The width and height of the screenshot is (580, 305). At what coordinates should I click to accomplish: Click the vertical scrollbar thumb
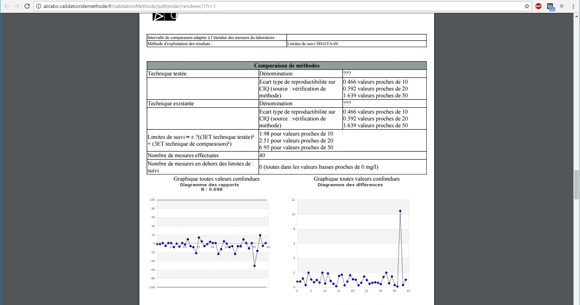point(576,185)
